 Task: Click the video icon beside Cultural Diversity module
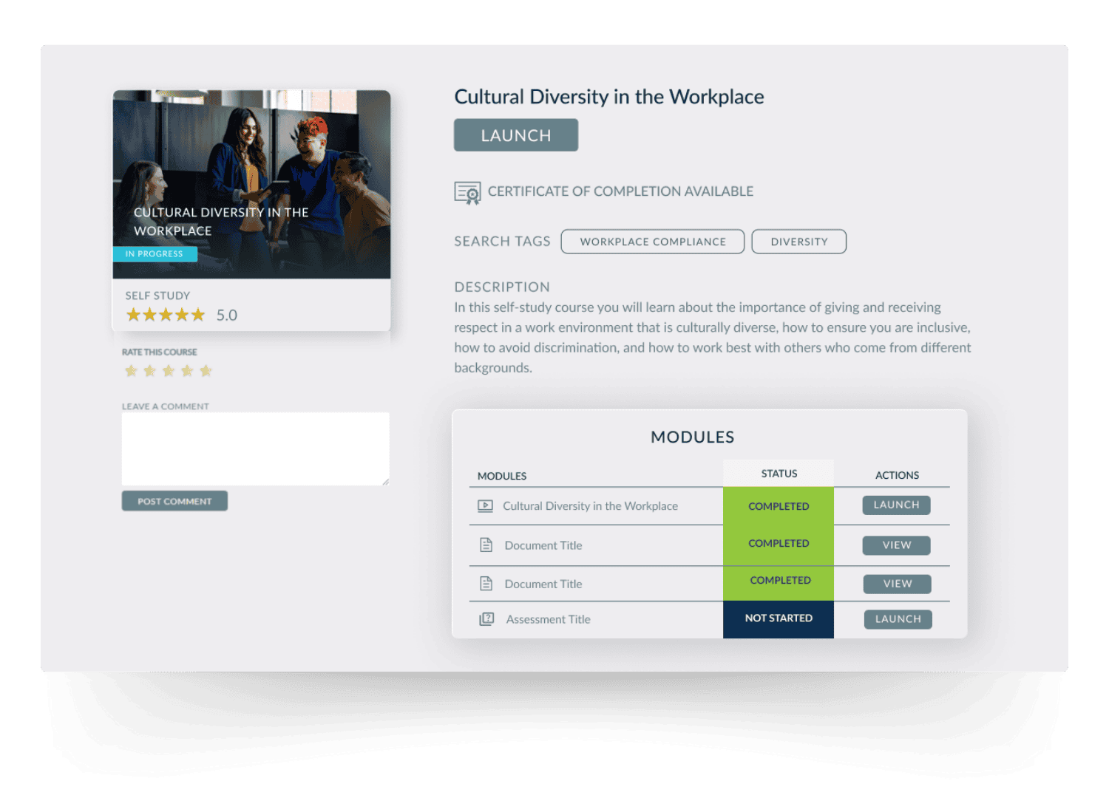[x=486, y=505]
